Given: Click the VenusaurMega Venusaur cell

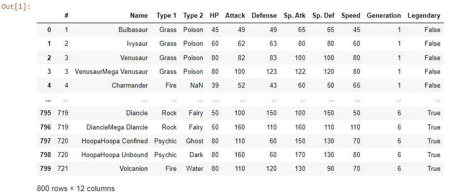Looking at the screenshot, I should pos(111,71).
